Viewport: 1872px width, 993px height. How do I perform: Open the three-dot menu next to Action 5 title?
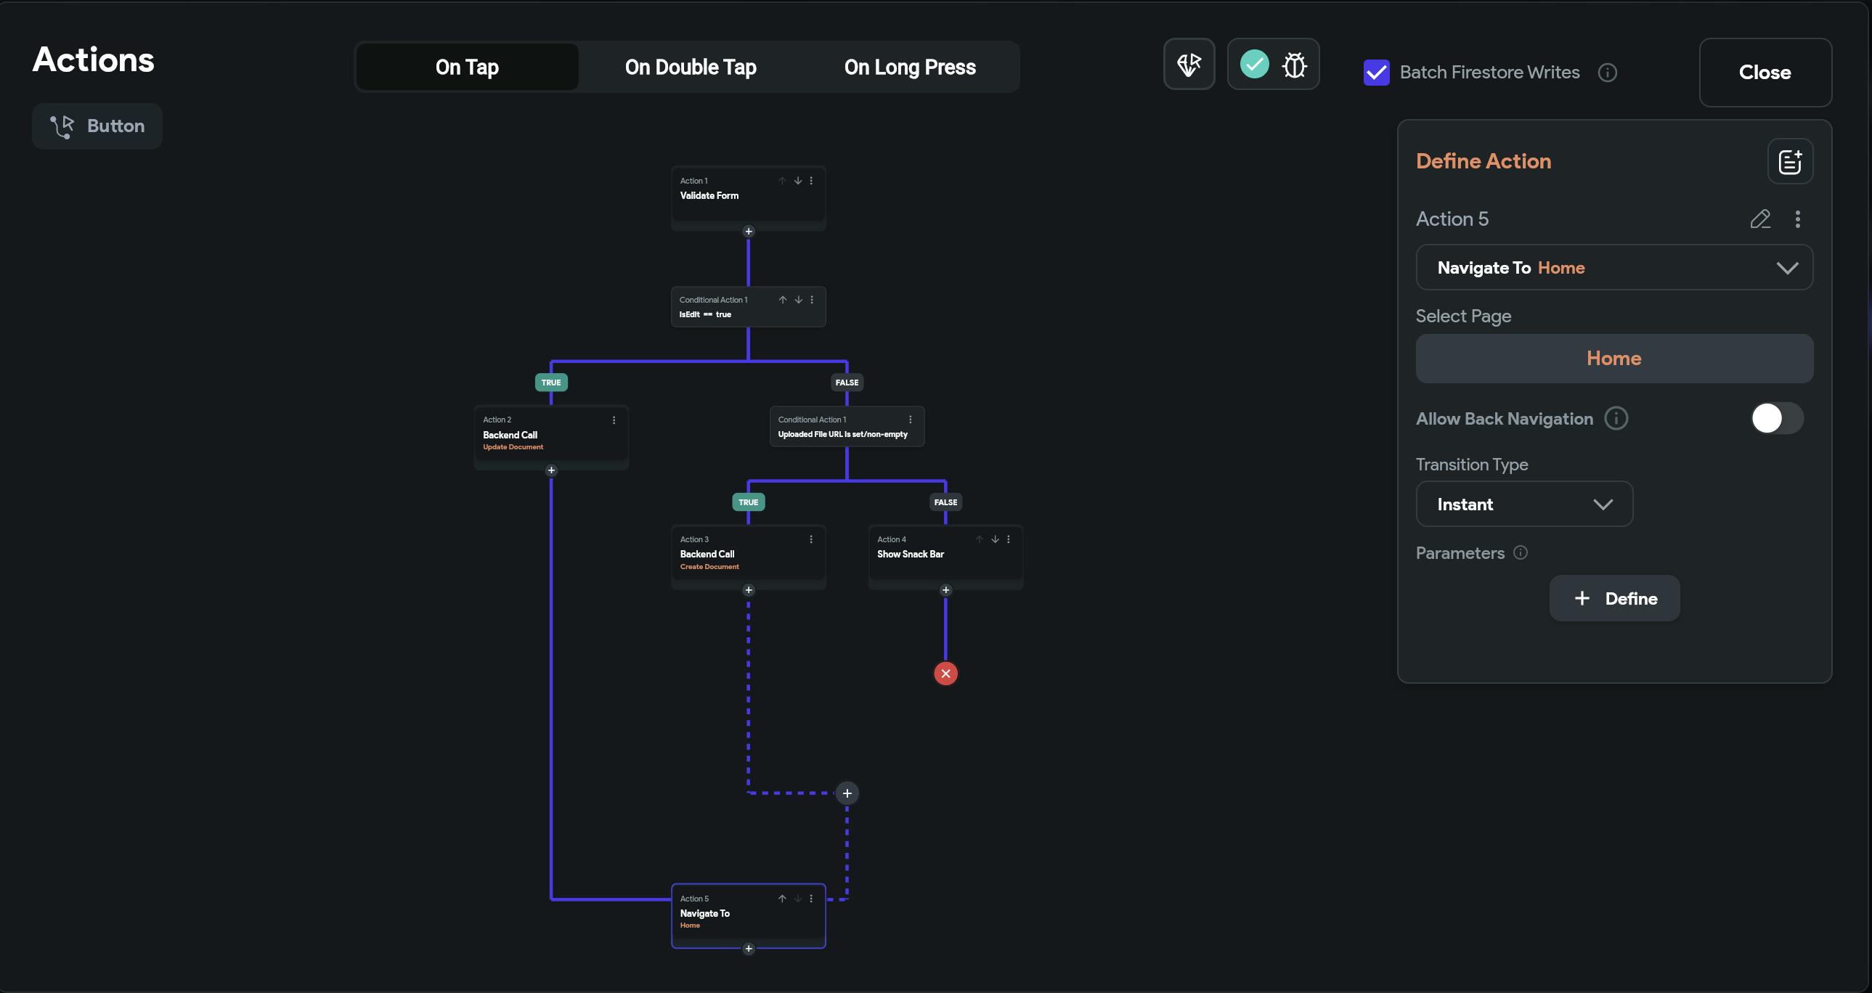pyautogui.click(x=1797, y=218)
